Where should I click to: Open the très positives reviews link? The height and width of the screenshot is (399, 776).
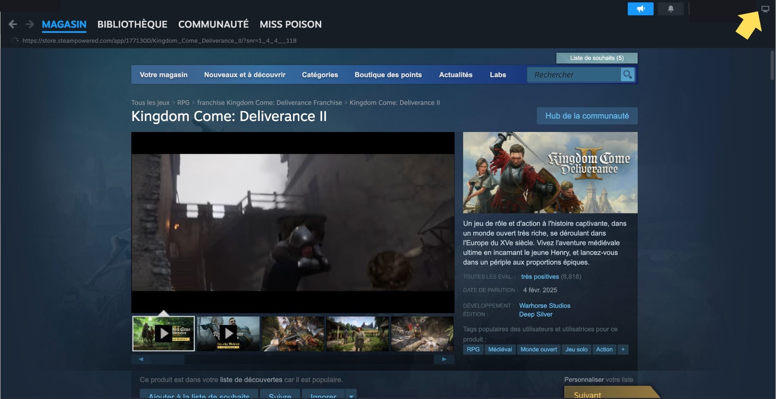pos(540,276)
